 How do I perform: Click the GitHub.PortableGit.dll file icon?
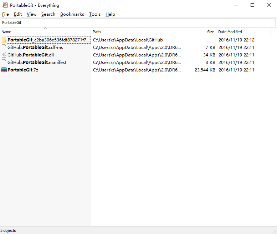pyautogui.click(x=4, y=55)
